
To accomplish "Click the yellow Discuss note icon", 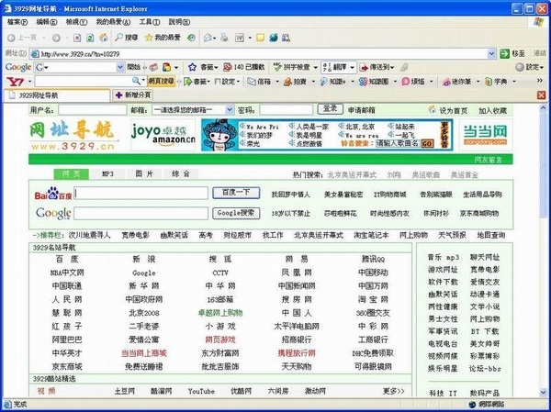I will pyautogui.click(x=261, y=38).
